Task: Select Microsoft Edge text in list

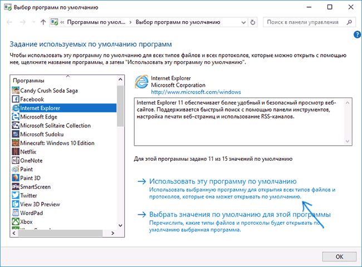Action: (38, 117)
